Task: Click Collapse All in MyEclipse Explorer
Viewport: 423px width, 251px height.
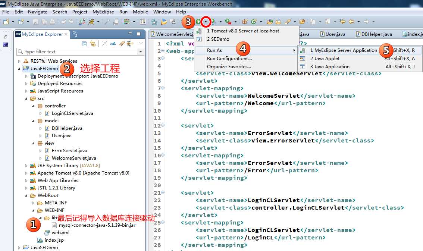Action: (x=84, y=44)
